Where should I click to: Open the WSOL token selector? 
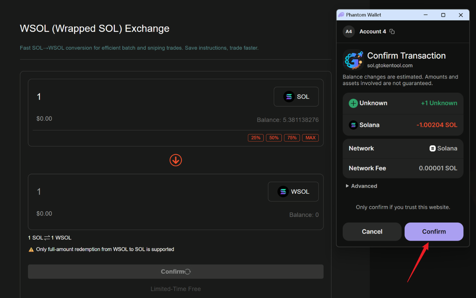tap(293, 191)
